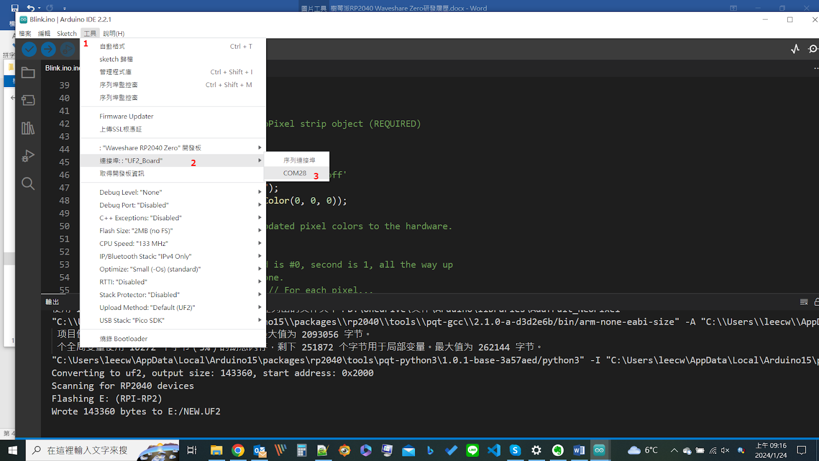Open the Boards Manager sidebar icon

[x=28, y=100]
